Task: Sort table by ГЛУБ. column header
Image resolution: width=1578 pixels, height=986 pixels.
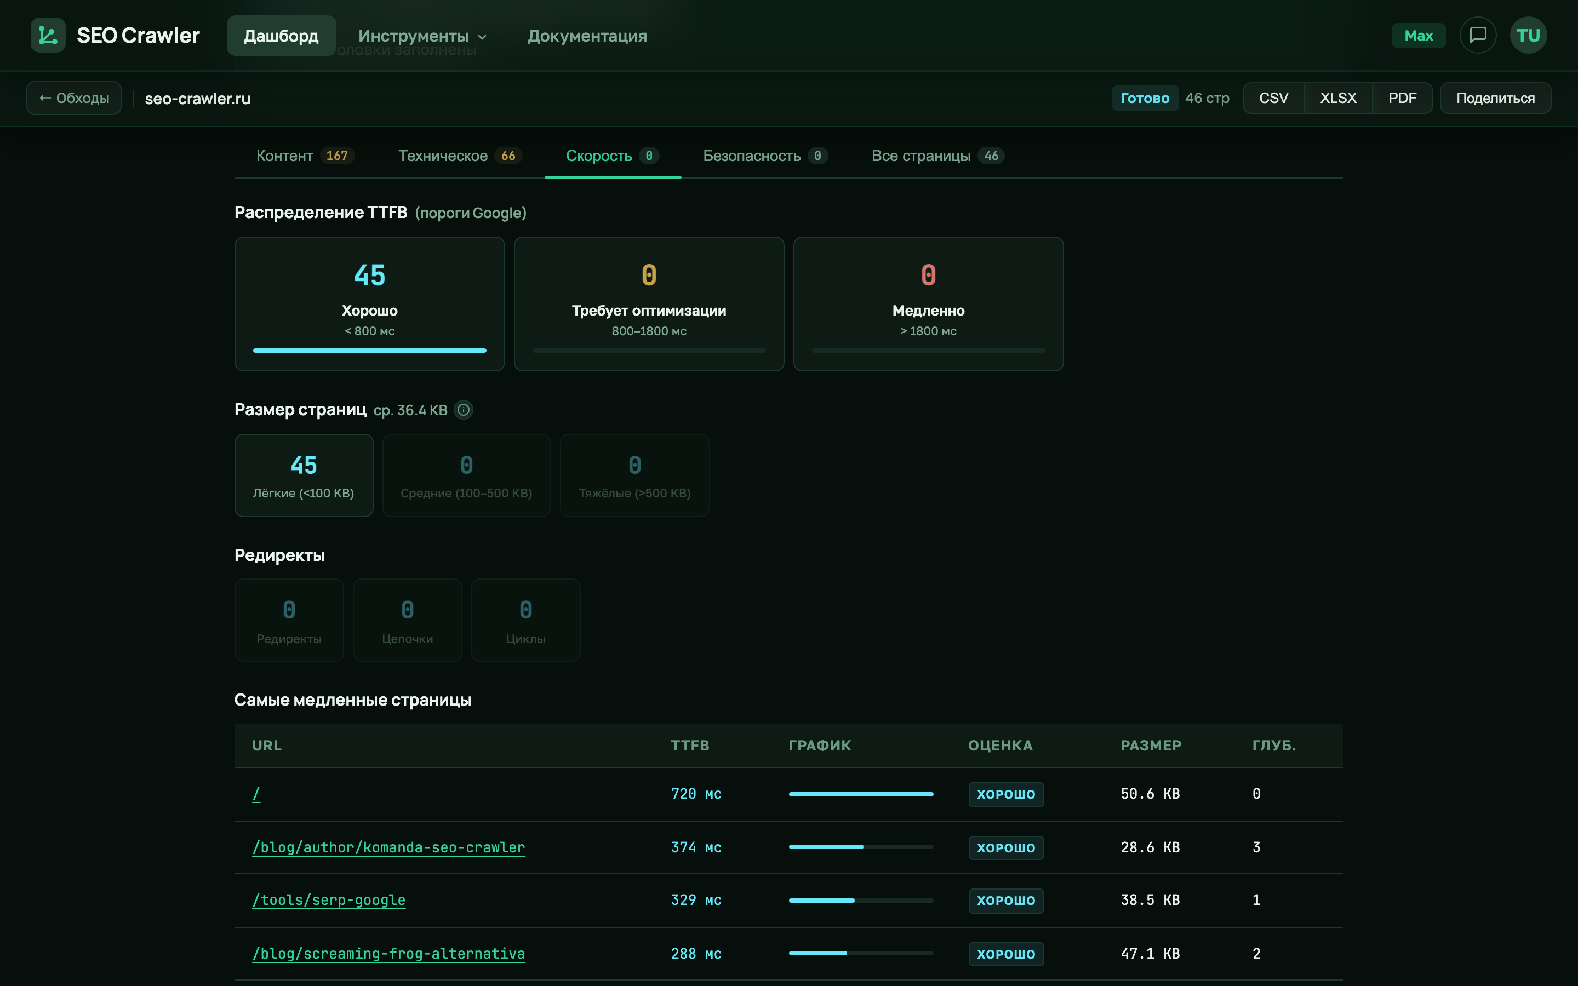Action: (1274, 746)
